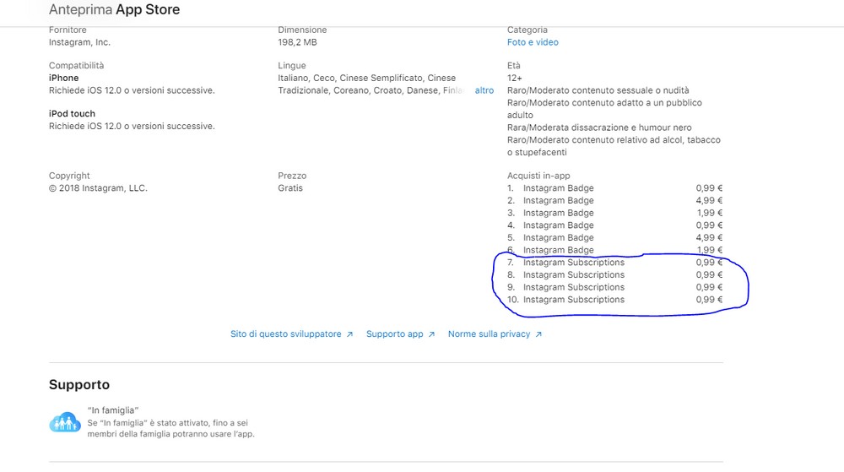Click the In famiglia family sharing icon
Image resolution: width=844 pixels, height=472 pixels.
pos(65,422)
